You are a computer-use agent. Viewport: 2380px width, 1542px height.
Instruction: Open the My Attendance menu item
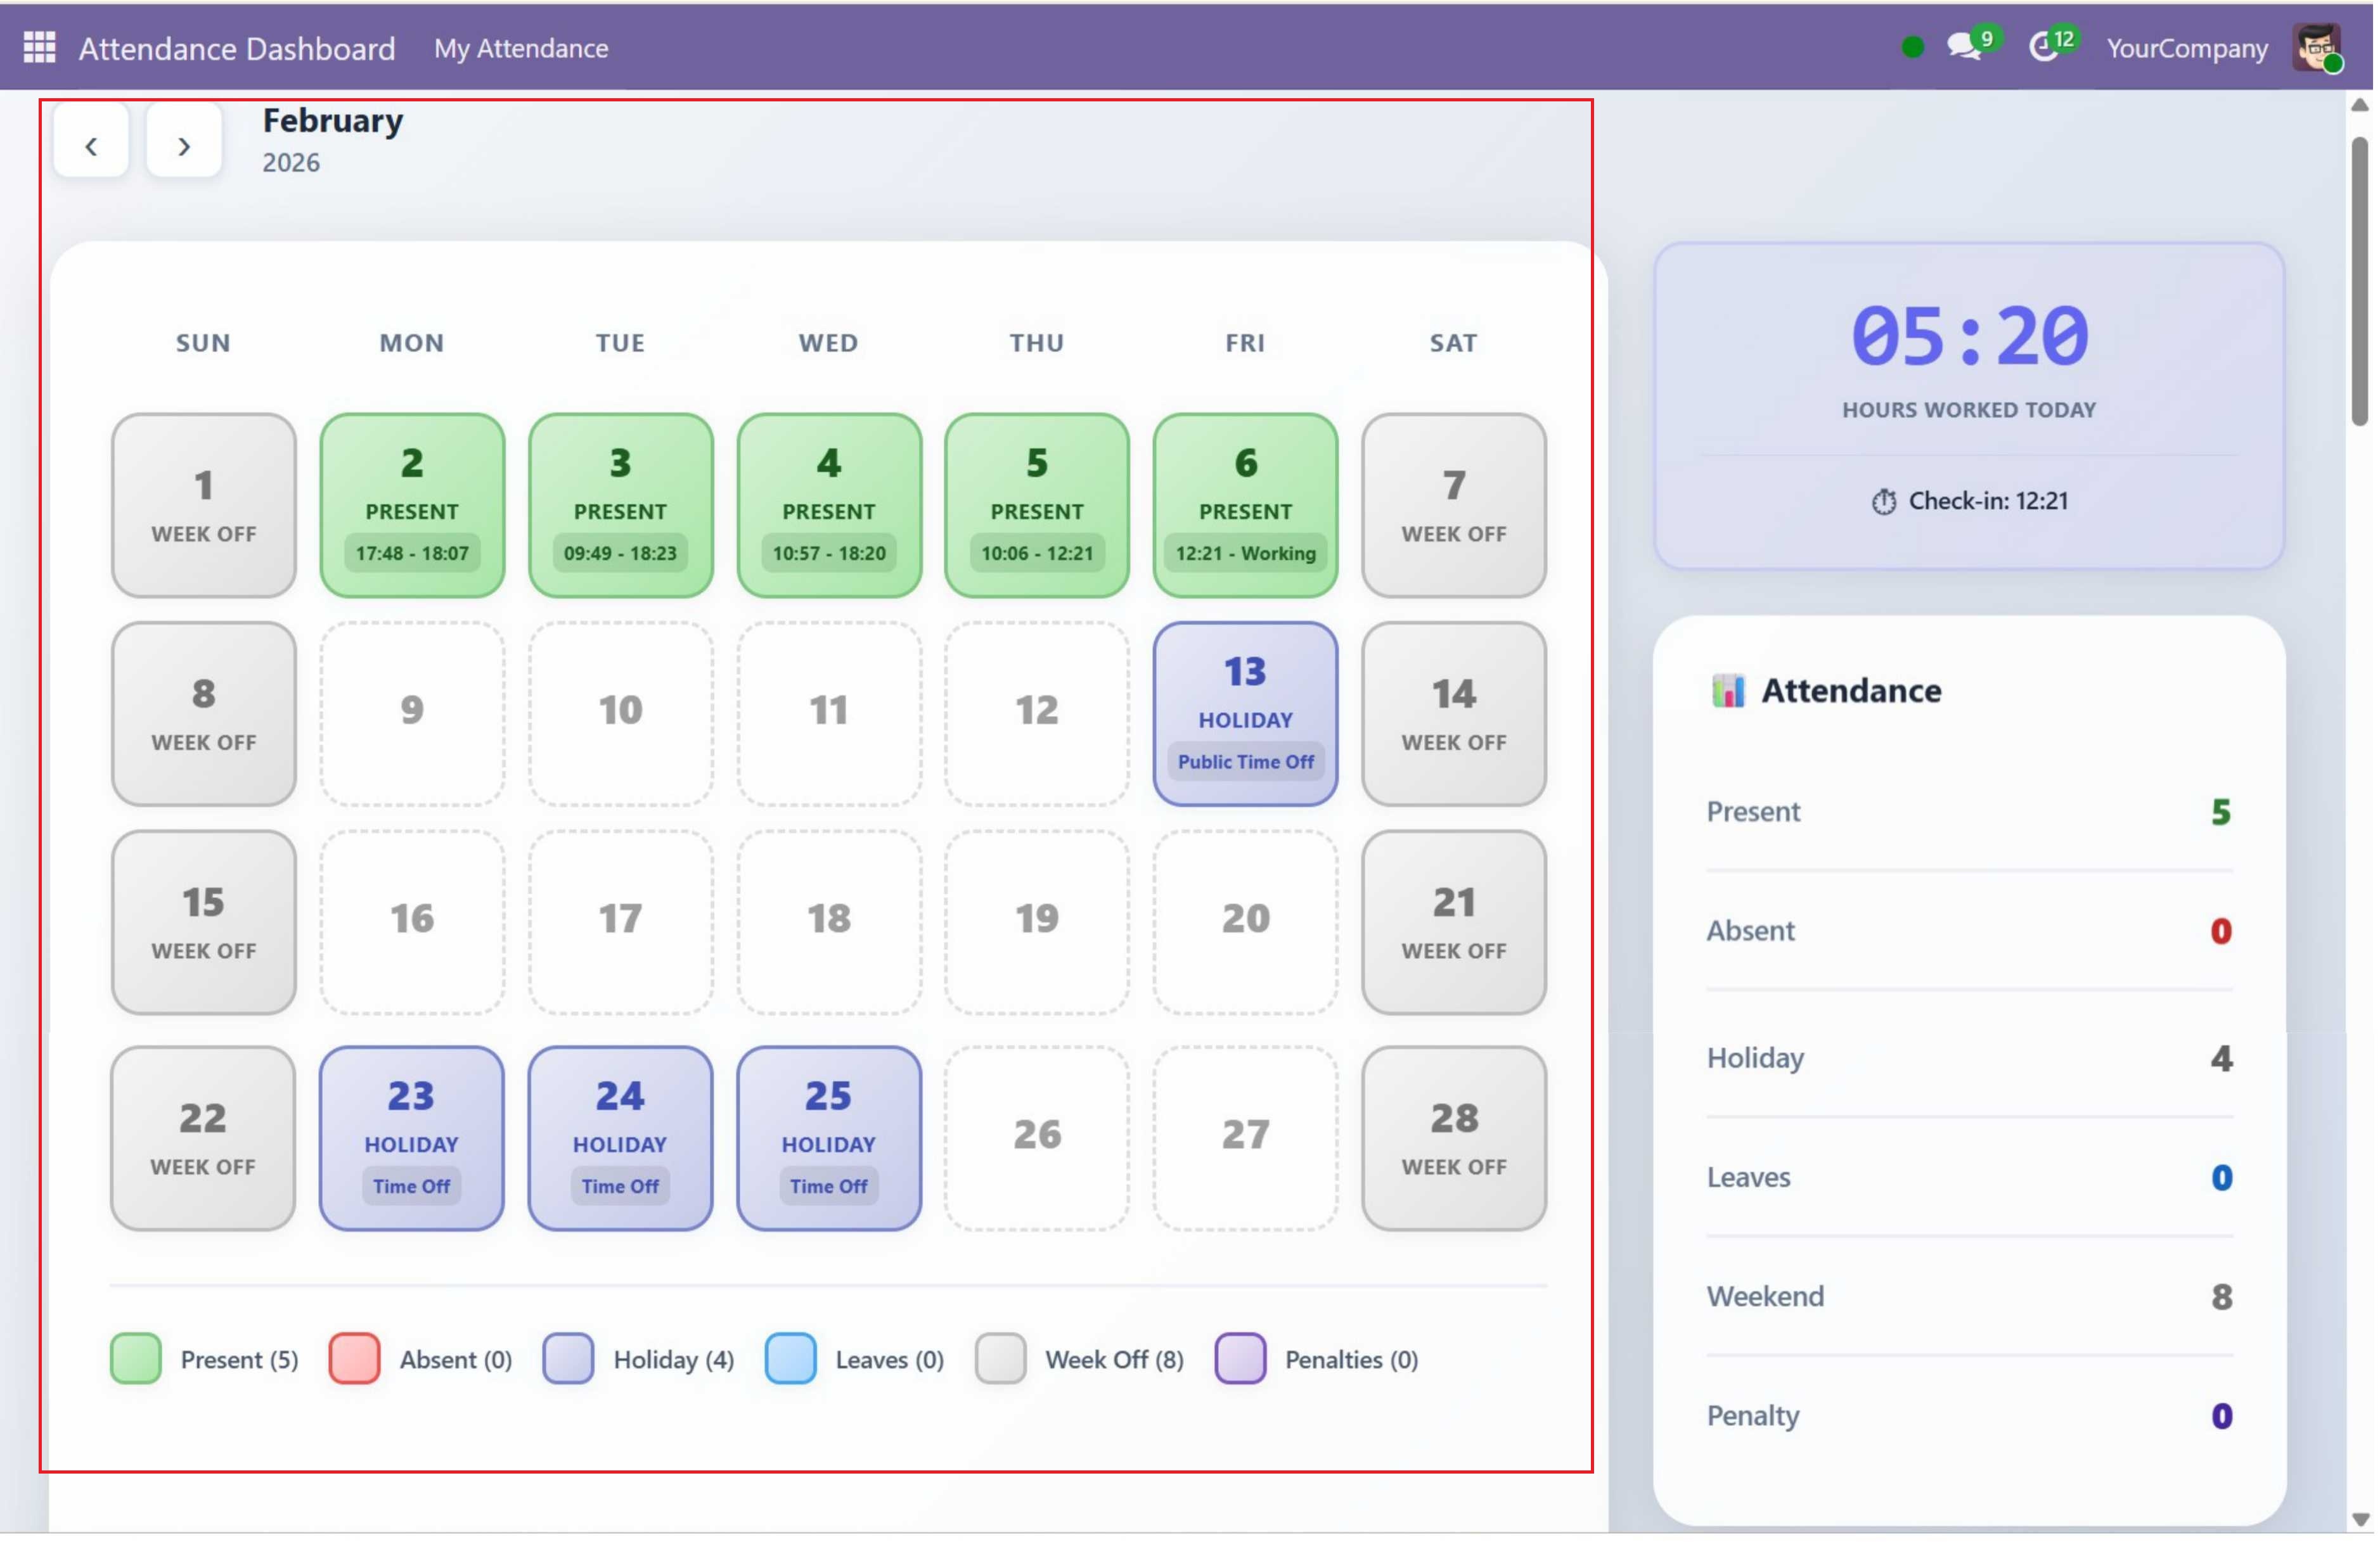coord(521,47)
